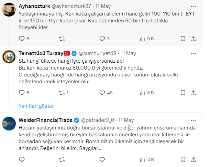Expand replies with Yanıtları göster
Image resolution: width=210 pixels, height=167 pixels.
click(36, 106)
